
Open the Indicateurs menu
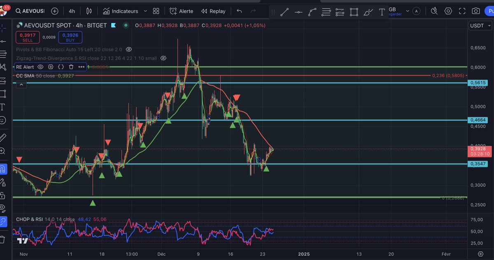[x=121, y=11]
